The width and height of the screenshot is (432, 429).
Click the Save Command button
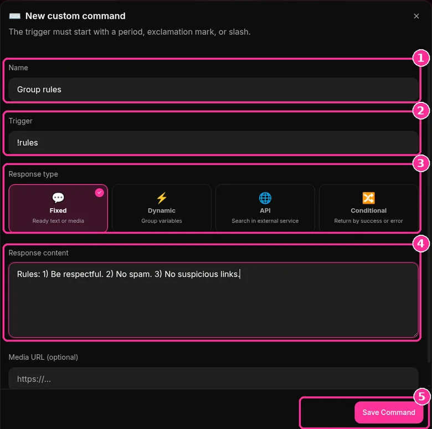click(x=388, y=412)
